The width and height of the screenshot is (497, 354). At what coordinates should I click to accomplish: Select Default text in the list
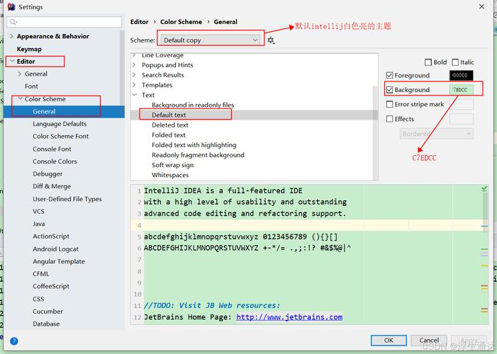[169, 115]
